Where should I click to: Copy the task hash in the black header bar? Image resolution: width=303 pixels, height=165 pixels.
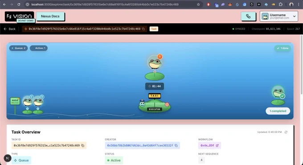click(x=143, y=29)
